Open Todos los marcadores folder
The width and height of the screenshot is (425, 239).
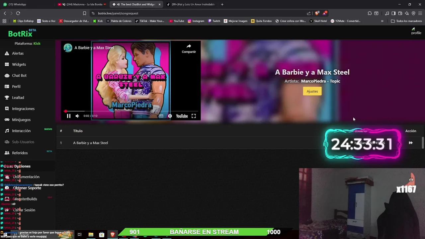point(406,21)
